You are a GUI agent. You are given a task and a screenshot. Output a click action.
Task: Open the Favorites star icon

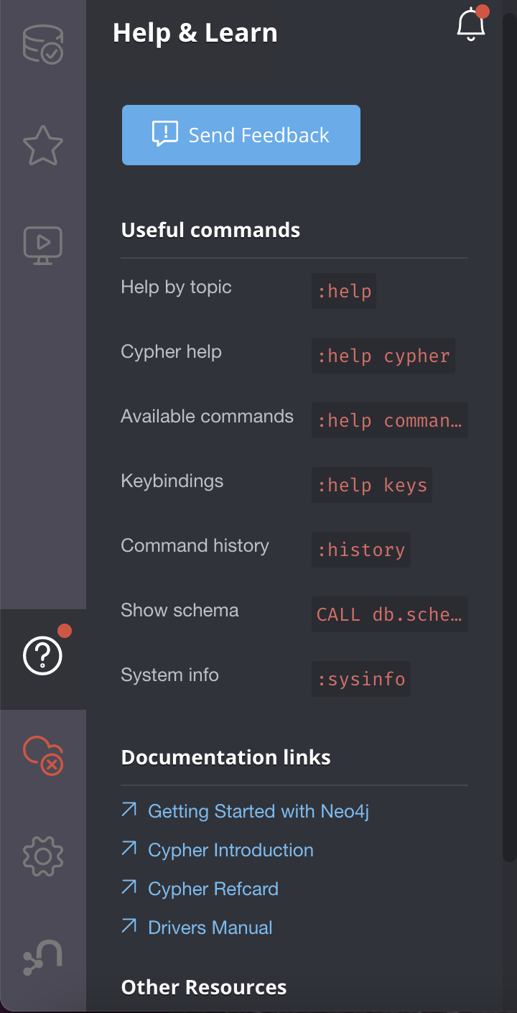coord(43,145)
